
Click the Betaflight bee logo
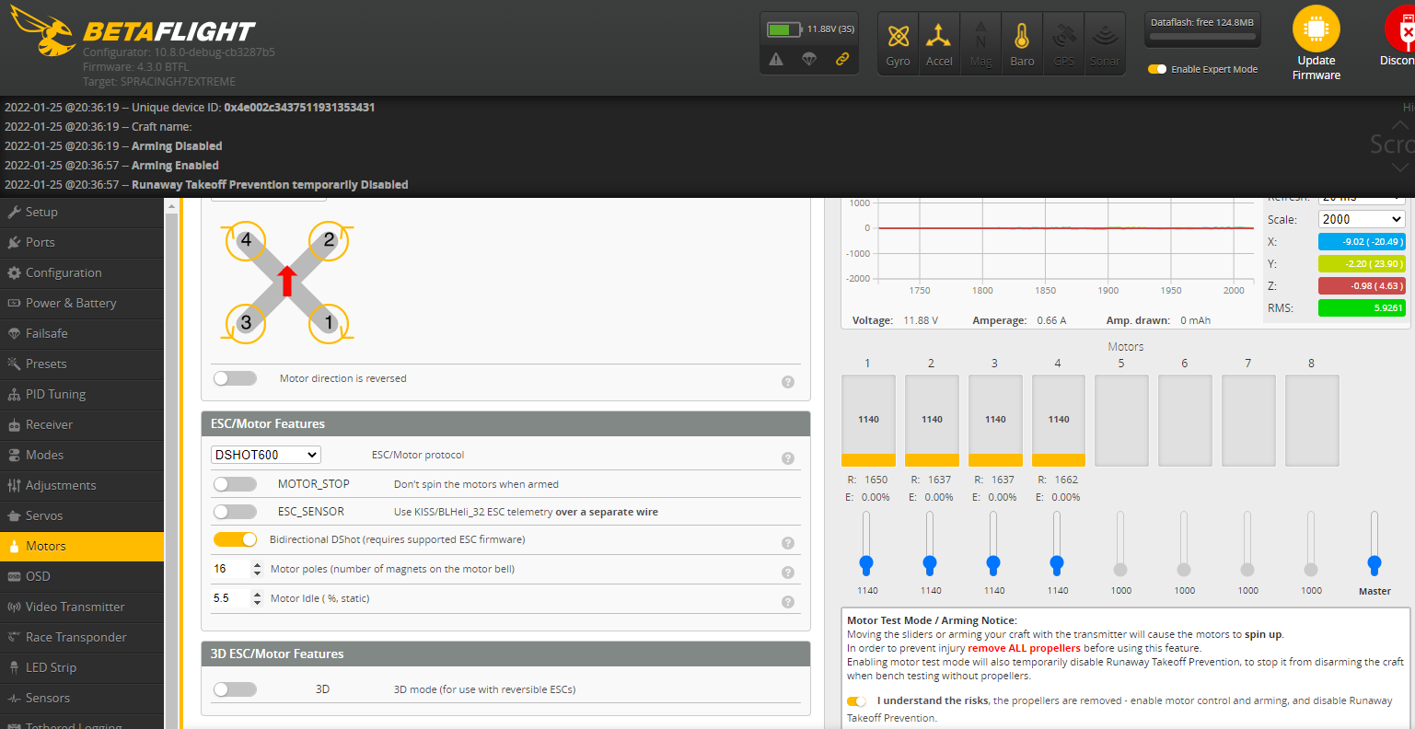pyautogui.click(x=43, y=32)
